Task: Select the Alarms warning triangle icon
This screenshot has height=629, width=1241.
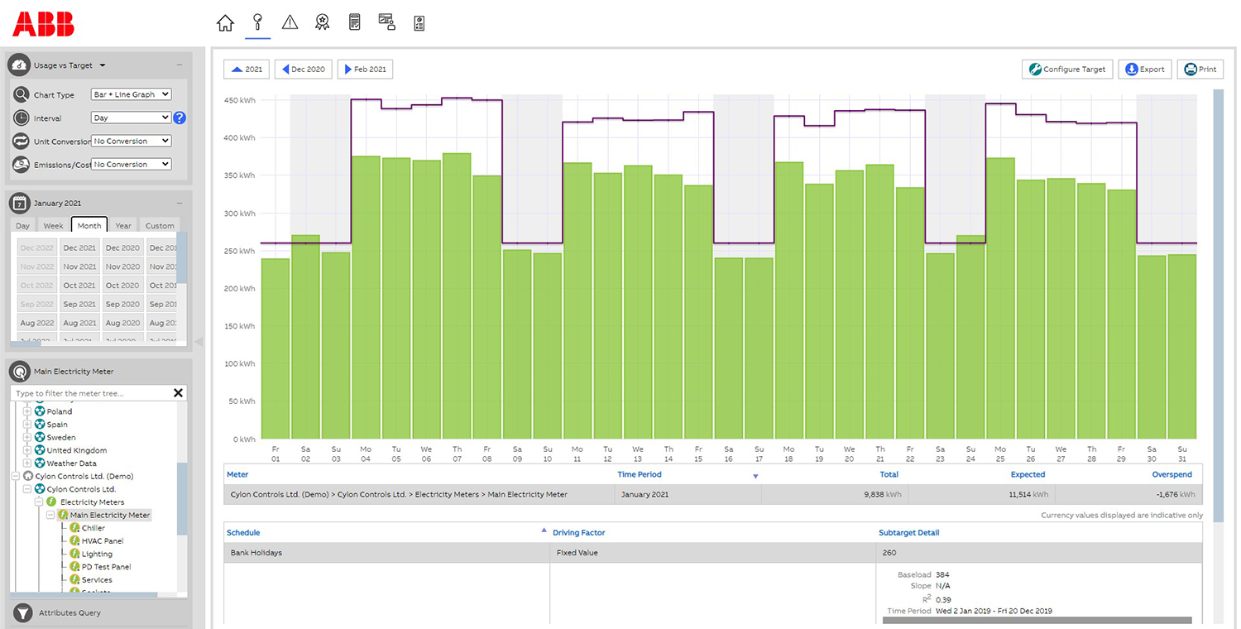Action: click(290, 22)
